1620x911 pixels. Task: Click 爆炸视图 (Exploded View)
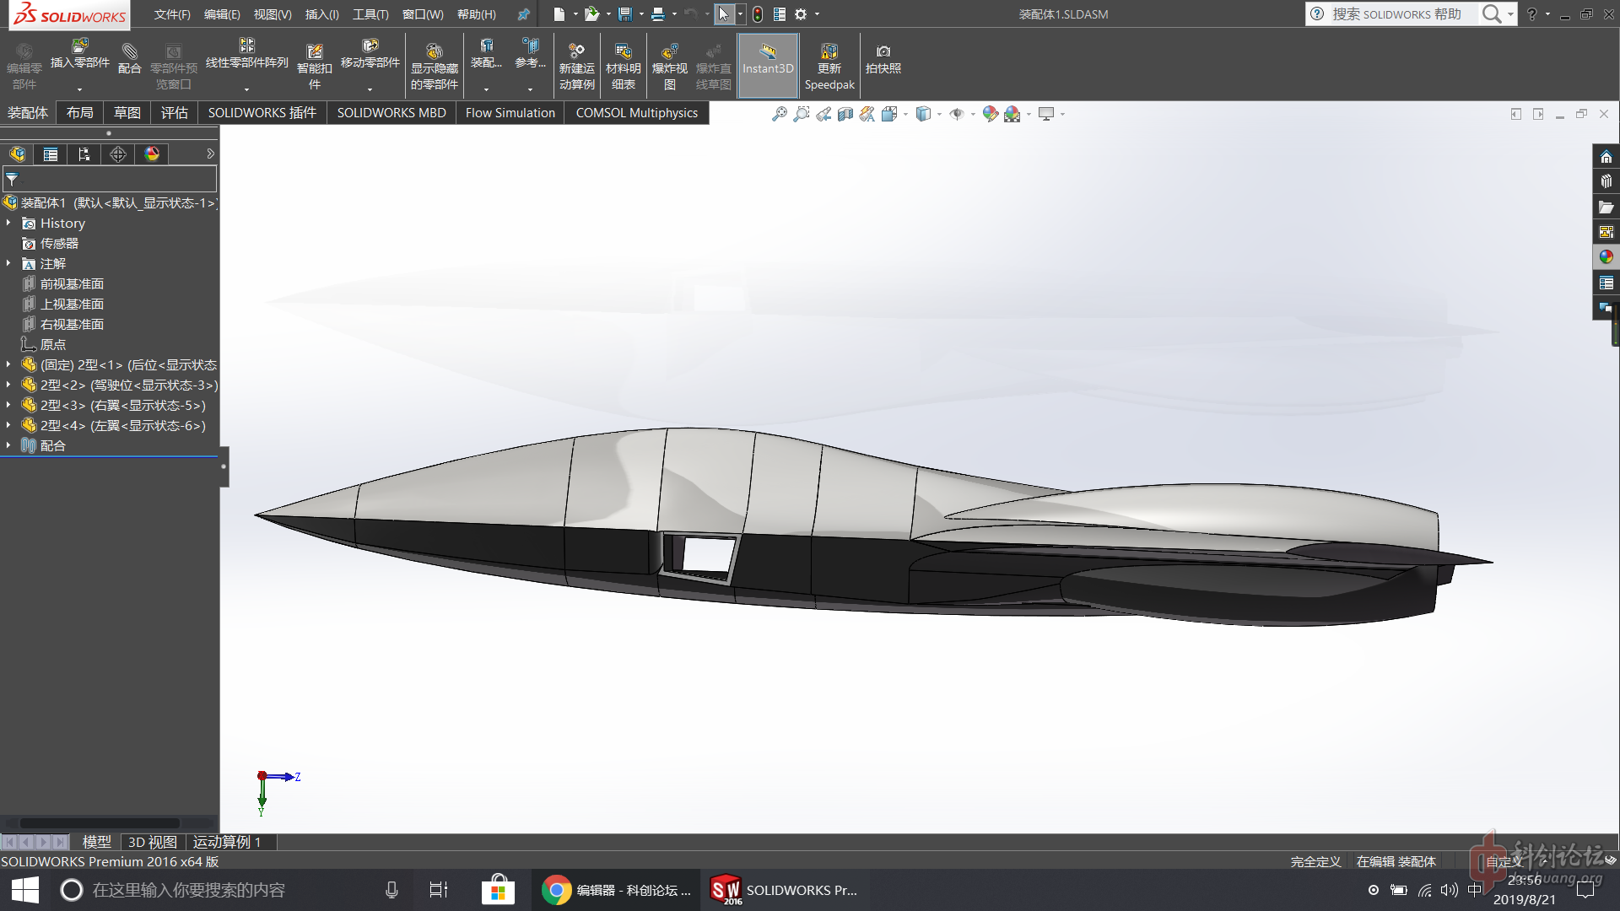click(670, 67)
